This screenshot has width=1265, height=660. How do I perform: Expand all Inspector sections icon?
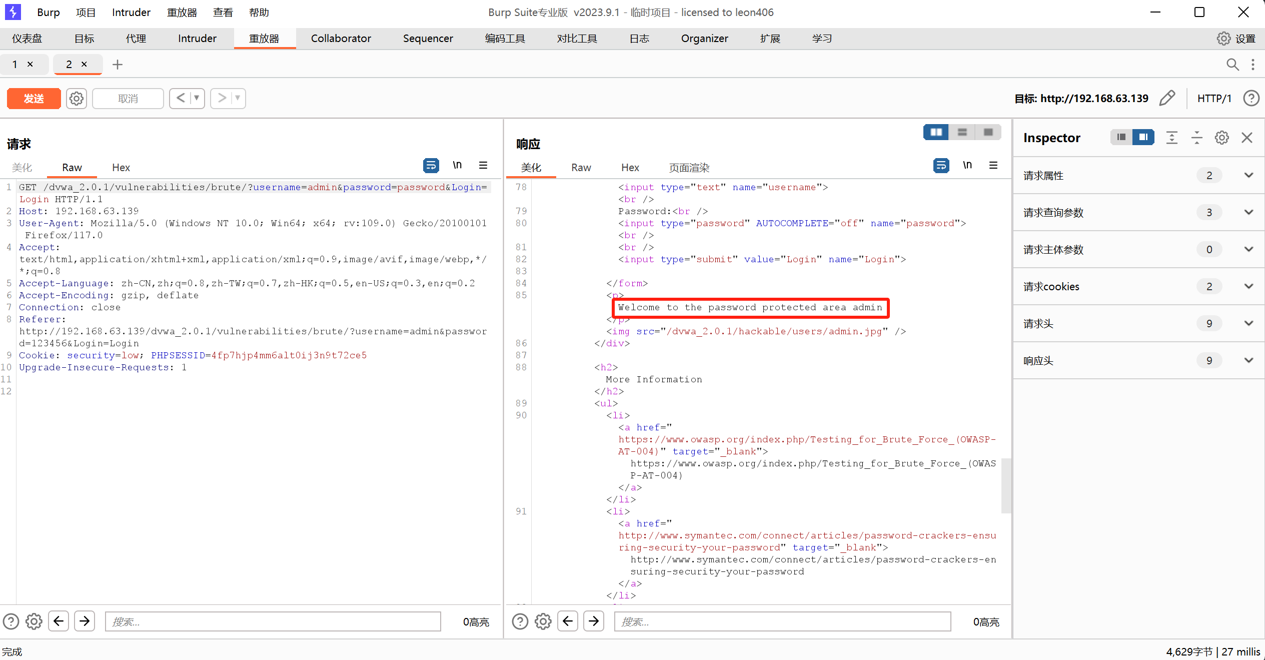(x=1171, y=138)
